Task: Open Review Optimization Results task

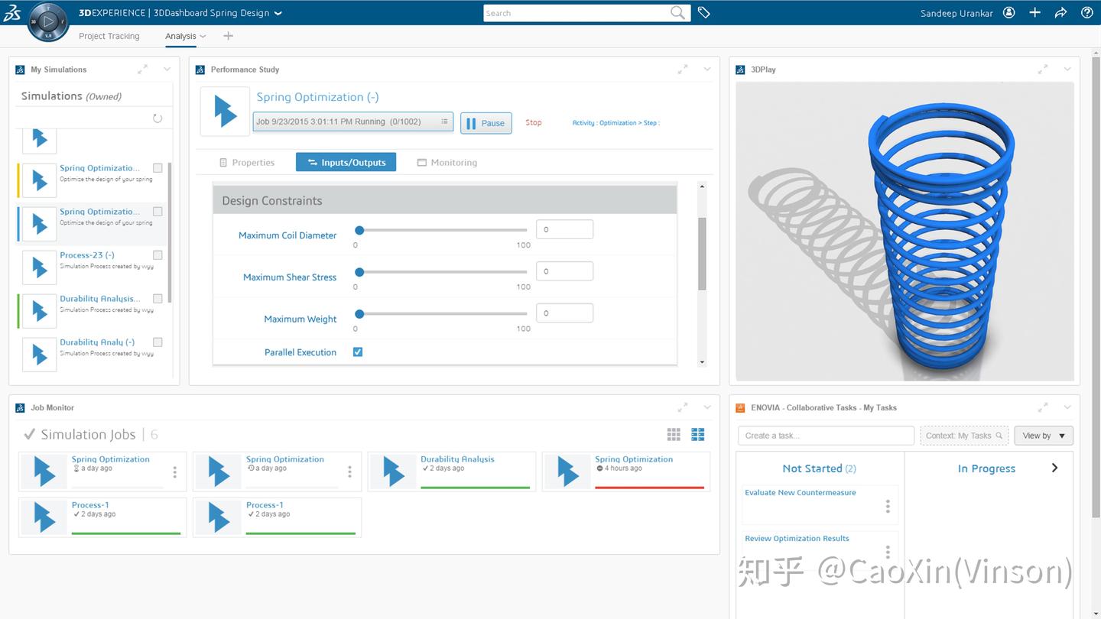Action: 797,539
